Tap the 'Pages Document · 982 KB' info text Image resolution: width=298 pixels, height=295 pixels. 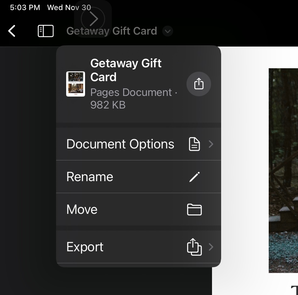pos(134,98)
